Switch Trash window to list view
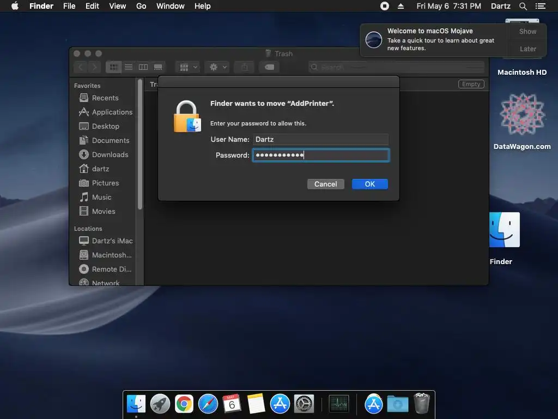The height and width of the screenshot is (419, 558). tap(129, 67)
